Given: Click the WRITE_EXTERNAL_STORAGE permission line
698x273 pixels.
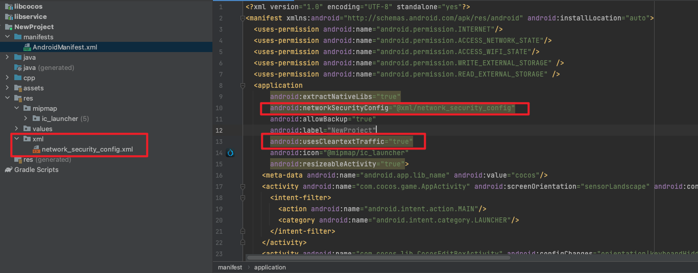Looking at the screenshot, I should click(409, 63).
